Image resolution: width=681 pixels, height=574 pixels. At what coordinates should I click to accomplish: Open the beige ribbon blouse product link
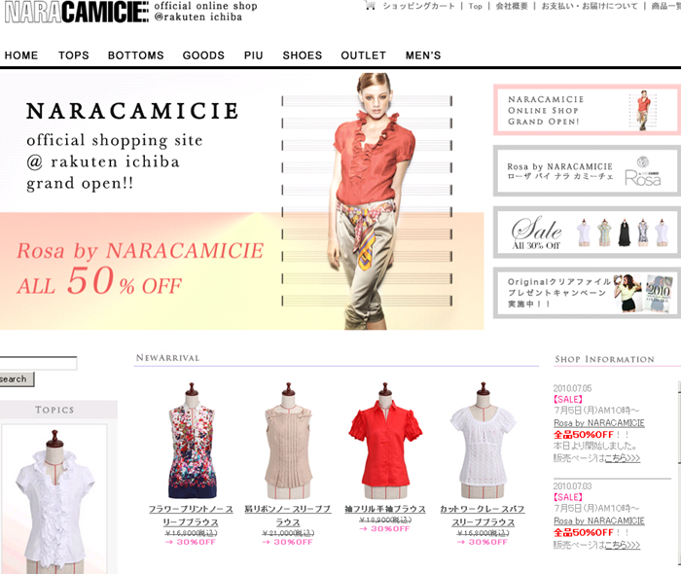coord(288,516)
